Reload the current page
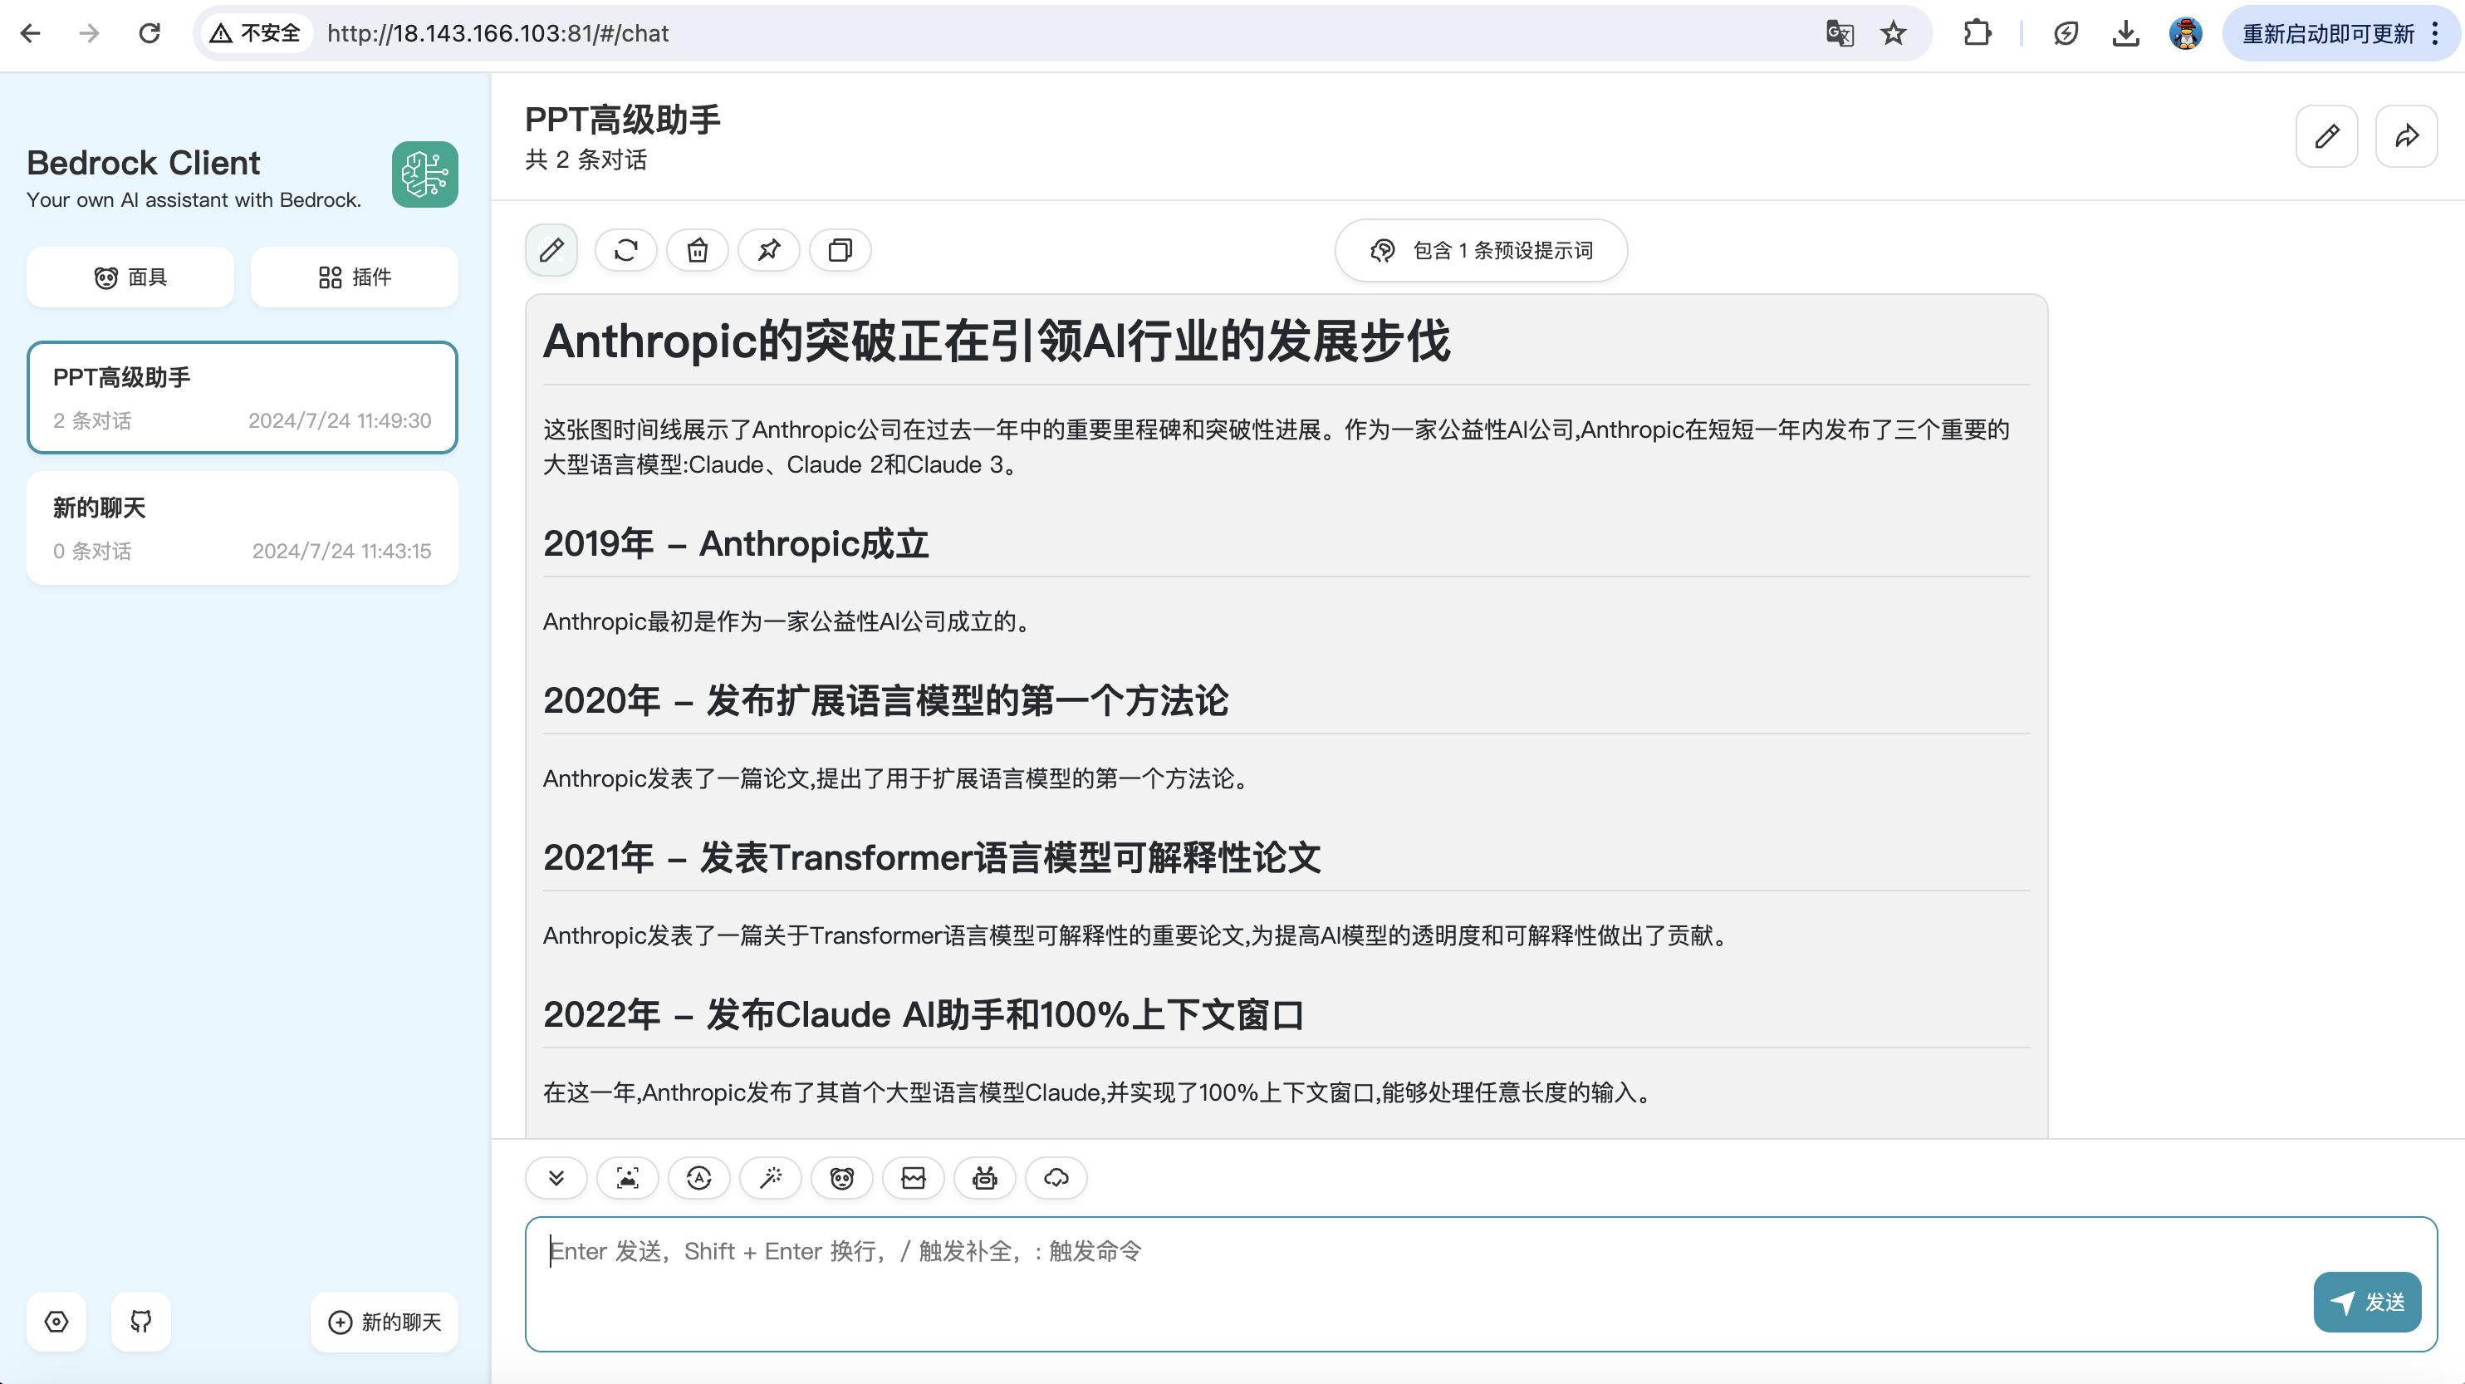This screenshot has height=1384, width=2465. point(149,33)
